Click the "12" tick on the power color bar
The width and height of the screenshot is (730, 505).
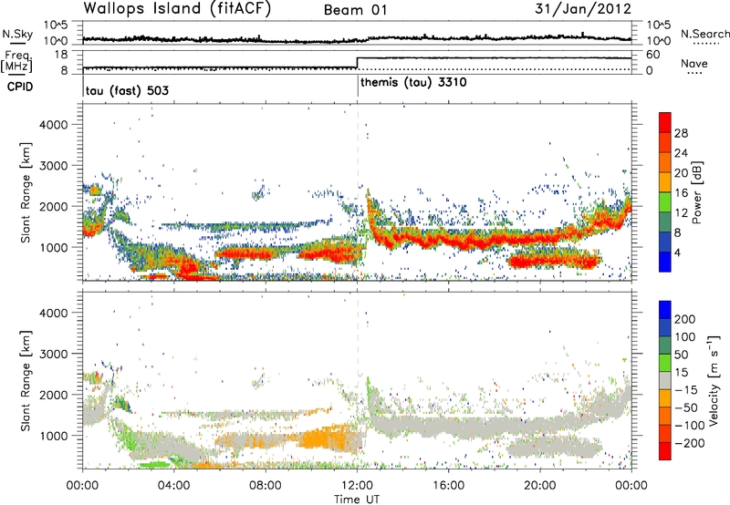point(681,213)
